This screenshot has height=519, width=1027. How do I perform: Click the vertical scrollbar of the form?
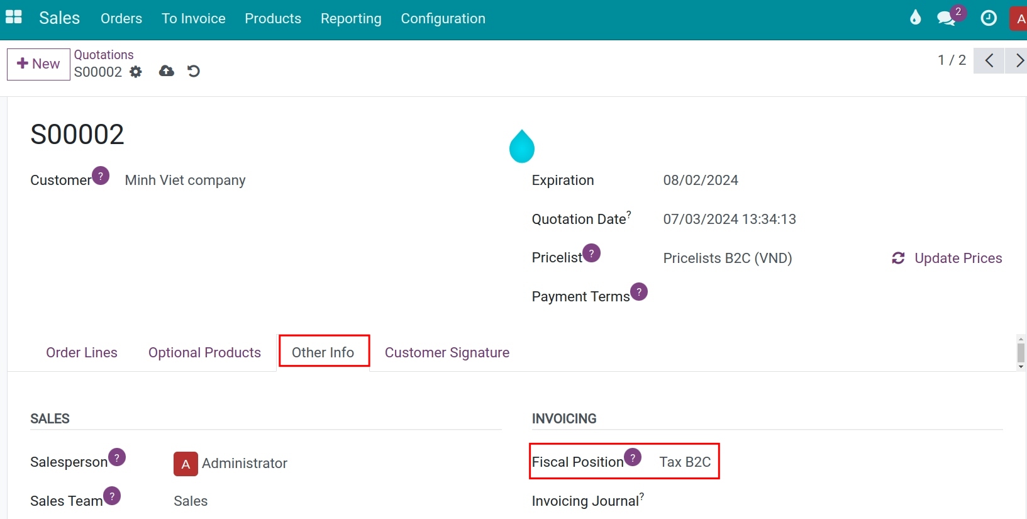(x=1021, y=353)
